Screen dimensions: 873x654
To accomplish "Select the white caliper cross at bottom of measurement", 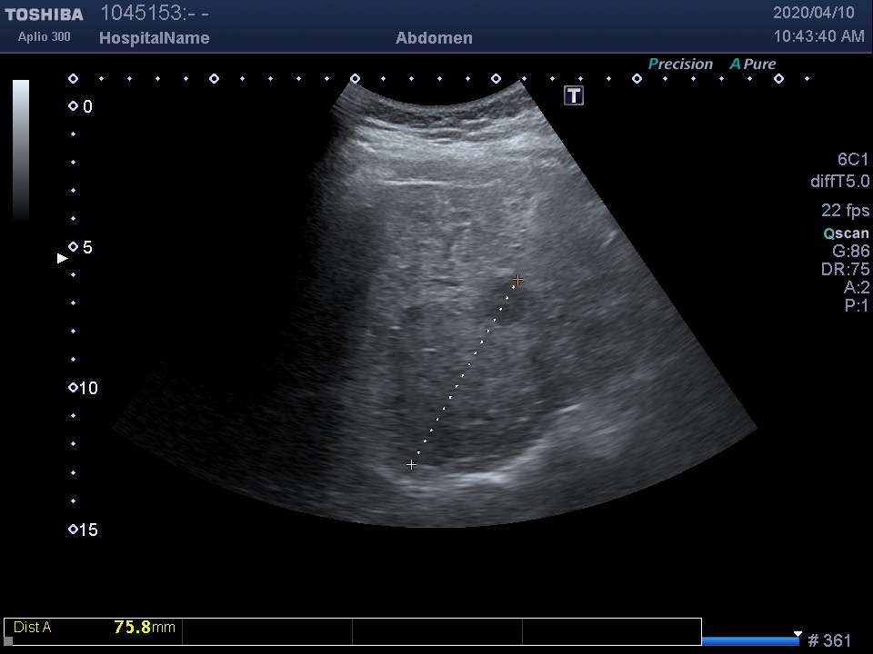I will click(x=411, y=464).
